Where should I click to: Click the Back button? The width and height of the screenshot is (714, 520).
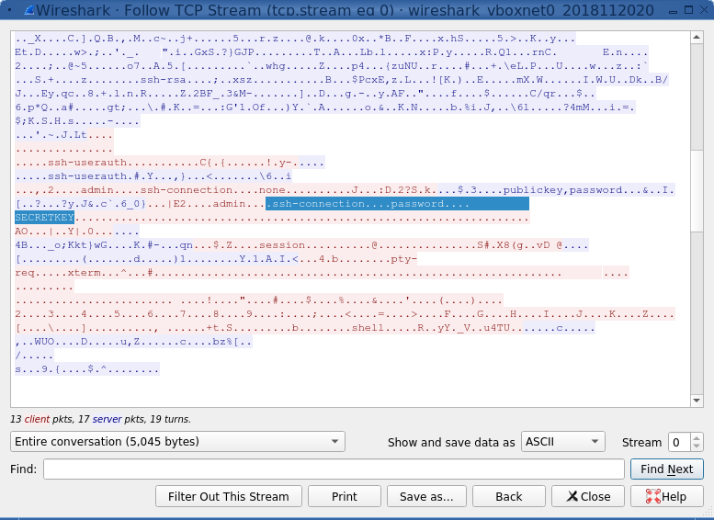pos(509,496)
